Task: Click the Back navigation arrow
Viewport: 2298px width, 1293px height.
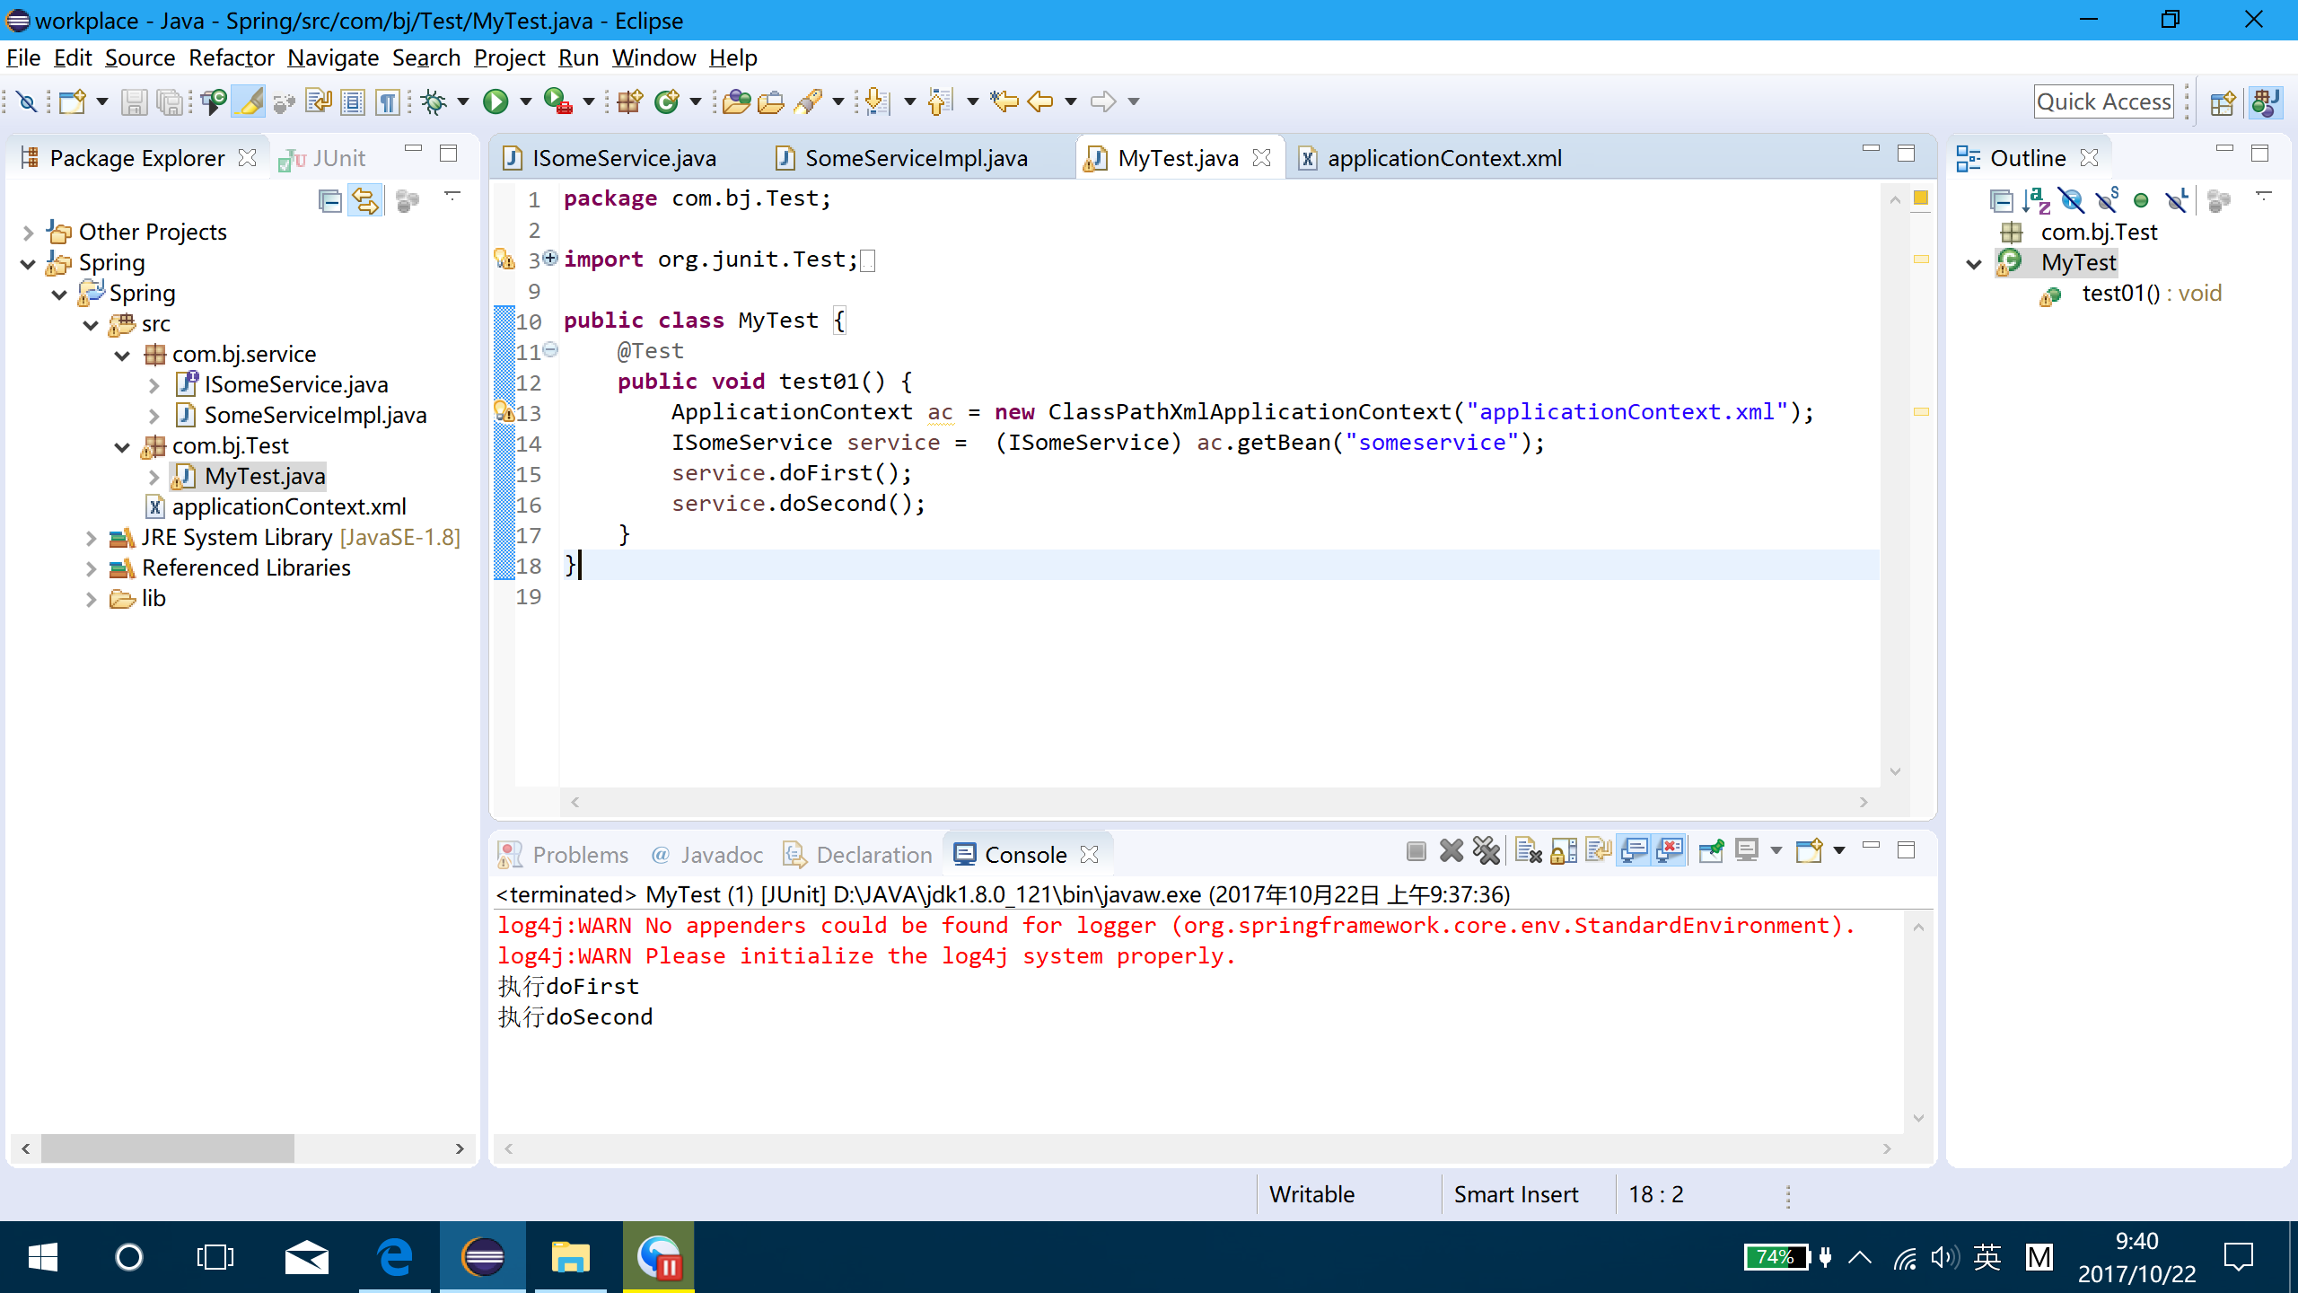Action: coord(1040,101)
